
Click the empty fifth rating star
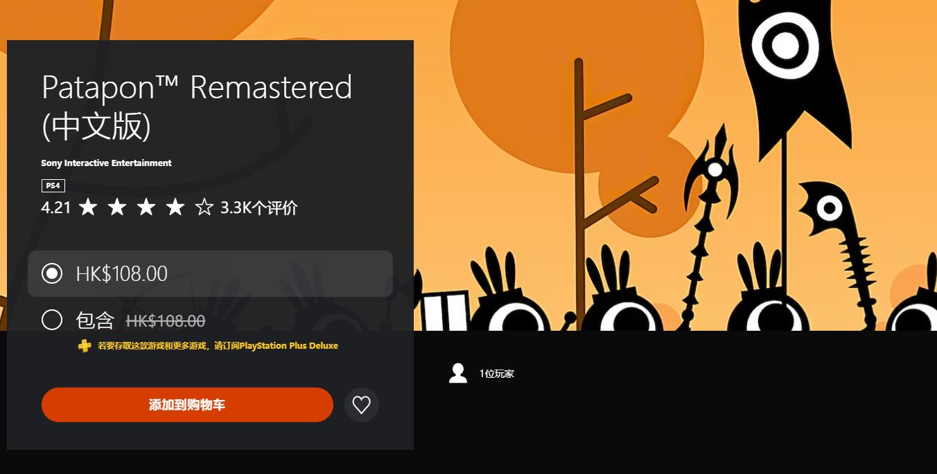pyautogui.click(x=204, y=207)
